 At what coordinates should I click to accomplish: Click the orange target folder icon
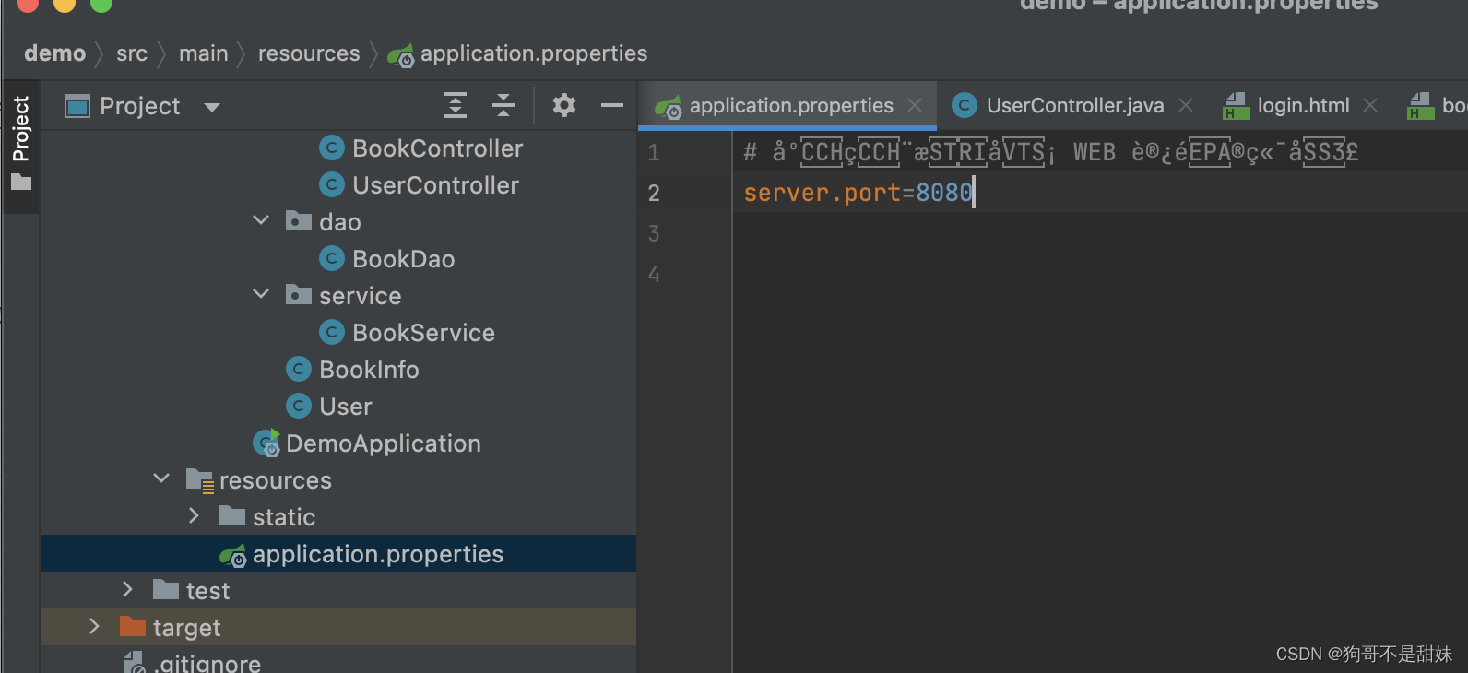(133, 627)
